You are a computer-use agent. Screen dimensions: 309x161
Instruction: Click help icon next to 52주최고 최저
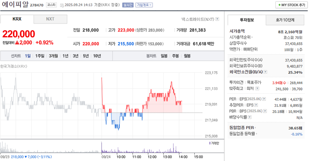(x=257, y=88)
